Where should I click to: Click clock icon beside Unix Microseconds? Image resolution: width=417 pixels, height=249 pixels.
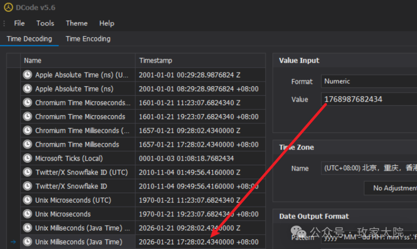click(x=27, y=214)
